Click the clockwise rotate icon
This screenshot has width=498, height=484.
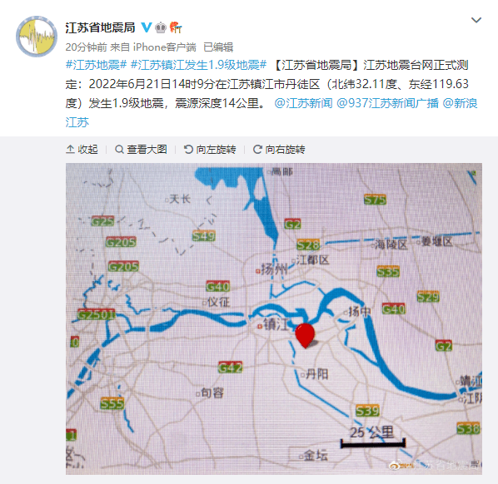tap(257, 149)
